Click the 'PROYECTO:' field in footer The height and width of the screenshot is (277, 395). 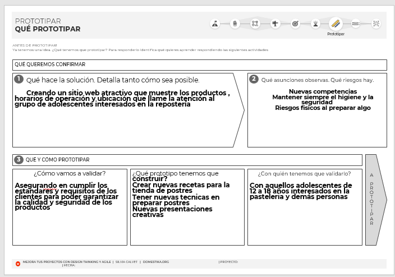click(x=228, y=262)
